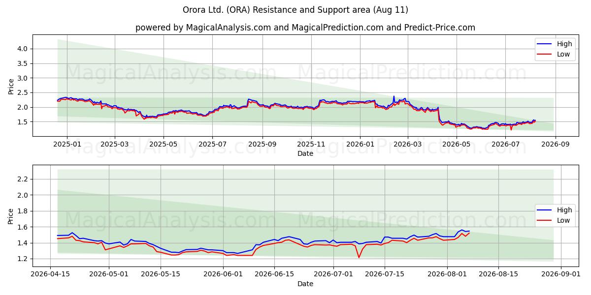Image resolution: width=591 pixels, height=295 pixels.
Task: Click the '1.8' y-axis tick on the bottom chart
Action: 24,211
